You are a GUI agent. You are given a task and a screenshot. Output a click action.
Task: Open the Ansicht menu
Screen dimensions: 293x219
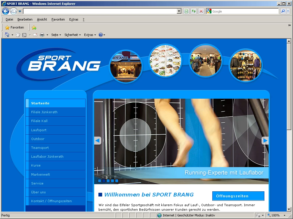42,19
